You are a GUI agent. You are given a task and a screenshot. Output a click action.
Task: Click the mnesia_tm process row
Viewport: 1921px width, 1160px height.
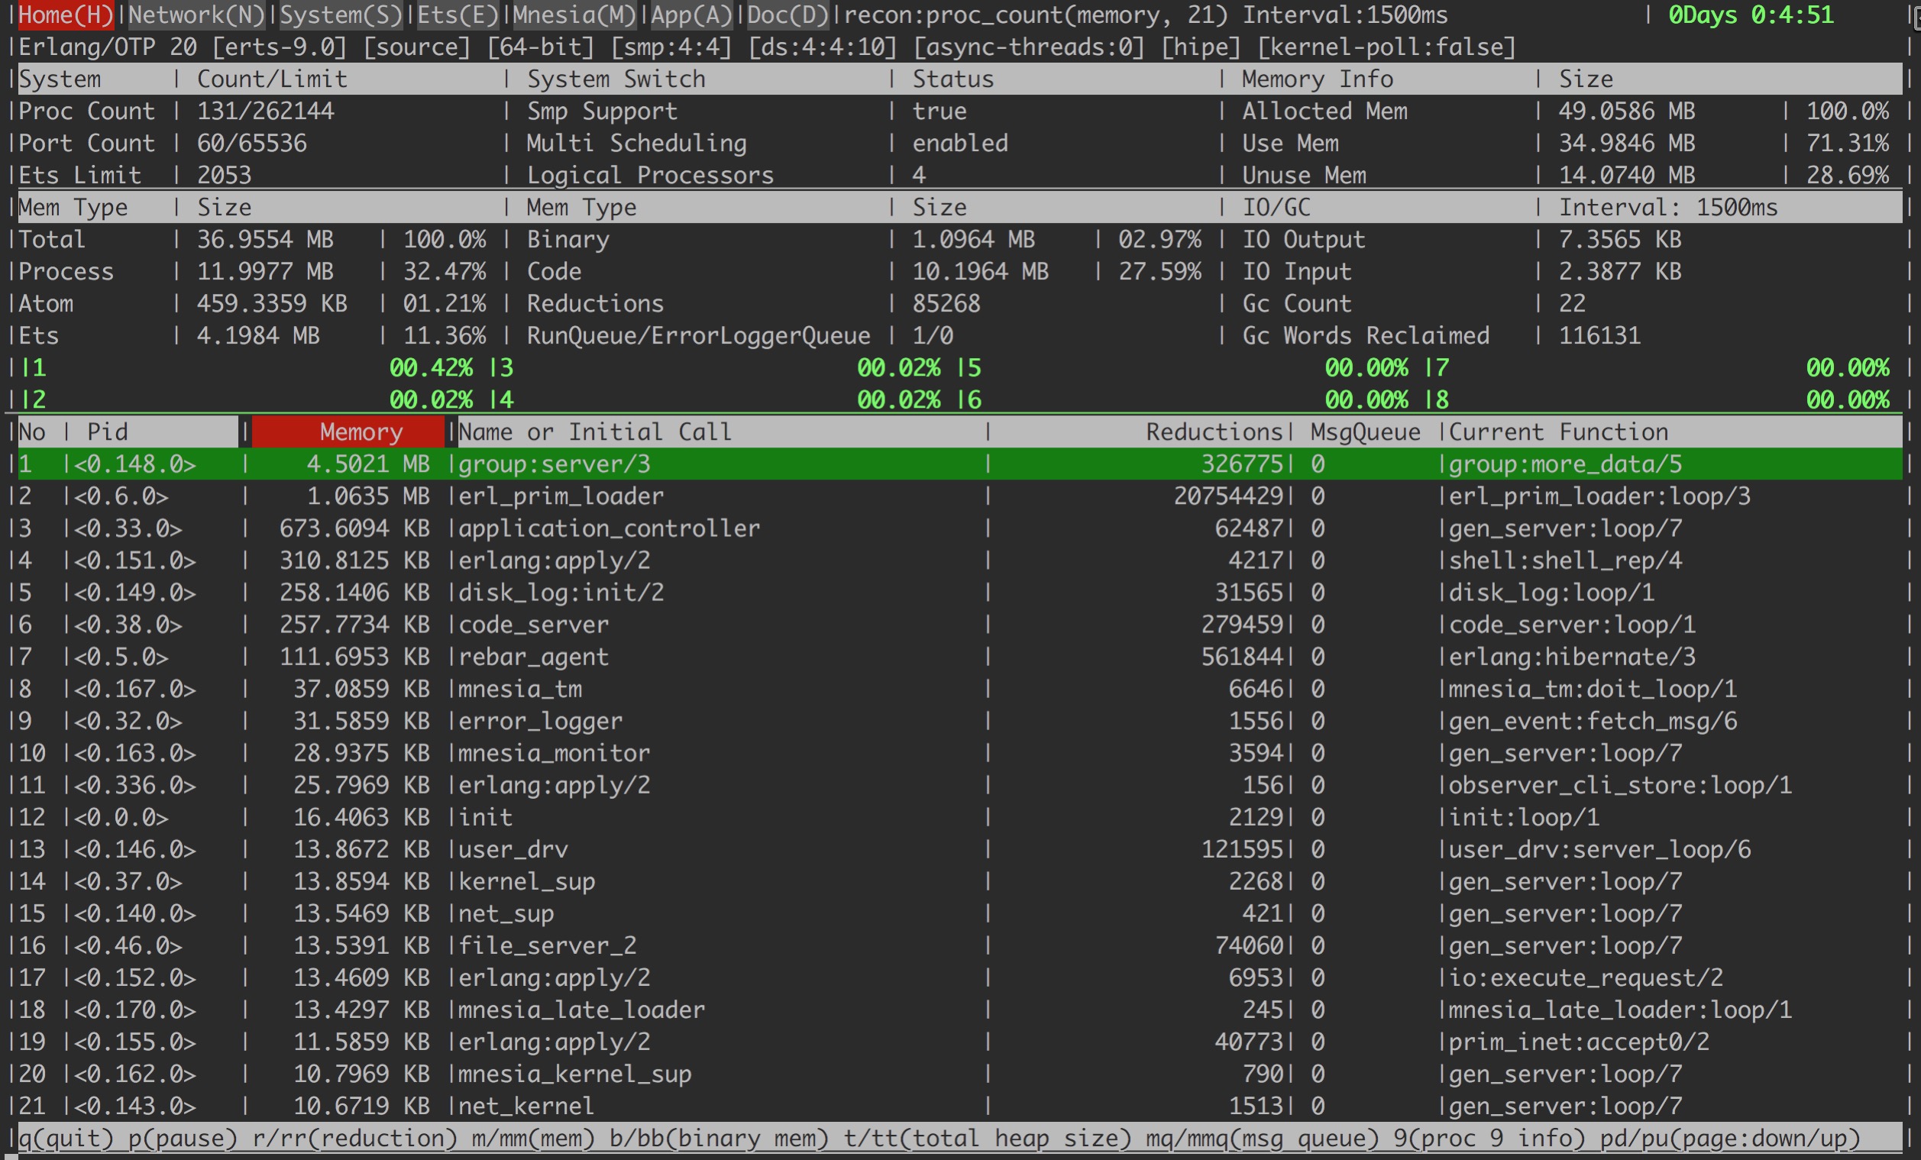pyautogui.click(x=520, y=689)
